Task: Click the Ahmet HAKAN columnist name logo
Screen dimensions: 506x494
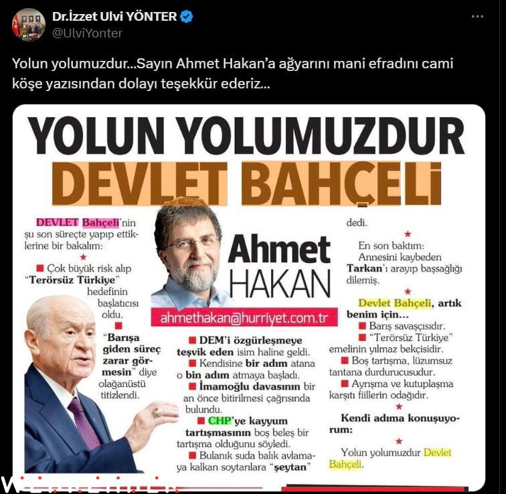Action: click(x=280, y=267)
